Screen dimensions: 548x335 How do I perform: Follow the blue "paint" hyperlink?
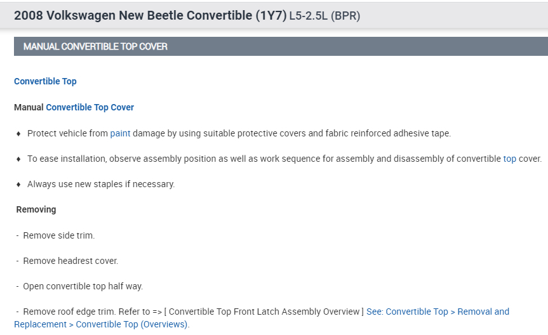point(120,133)
